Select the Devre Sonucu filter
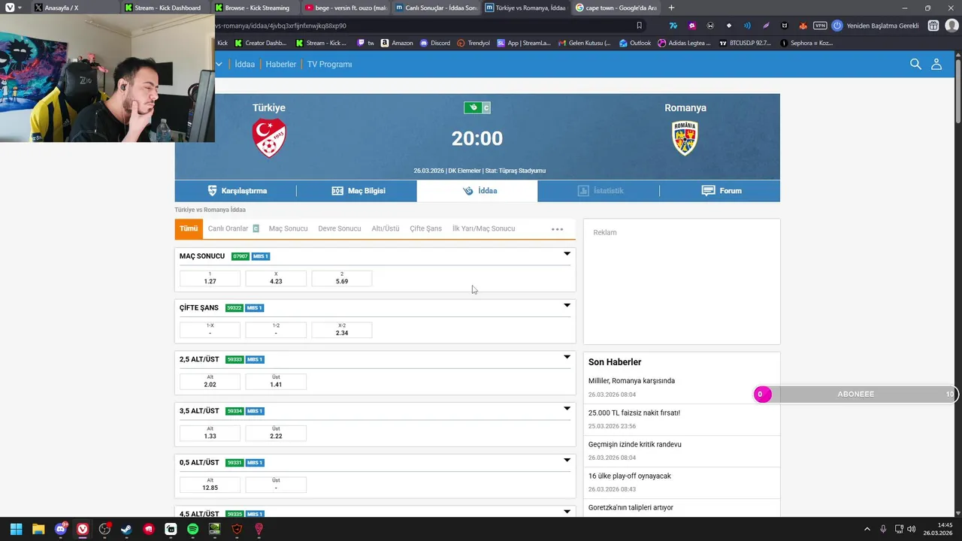Screen dimensions: 962x541 click(340, 228)
